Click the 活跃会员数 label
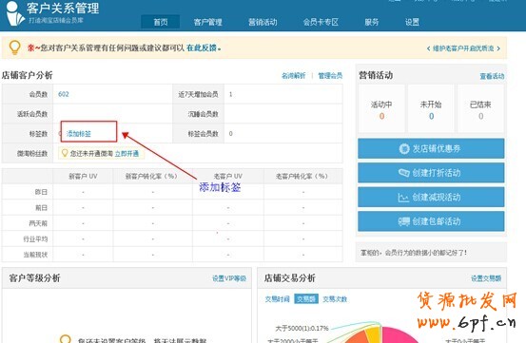 (x=32, y=114)
